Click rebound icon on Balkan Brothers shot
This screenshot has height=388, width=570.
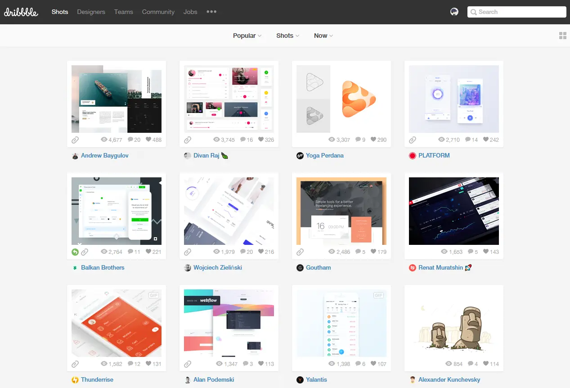pos(75,252)
